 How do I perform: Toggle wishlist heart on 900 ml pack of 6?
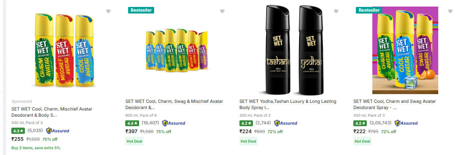coord(222,11)
